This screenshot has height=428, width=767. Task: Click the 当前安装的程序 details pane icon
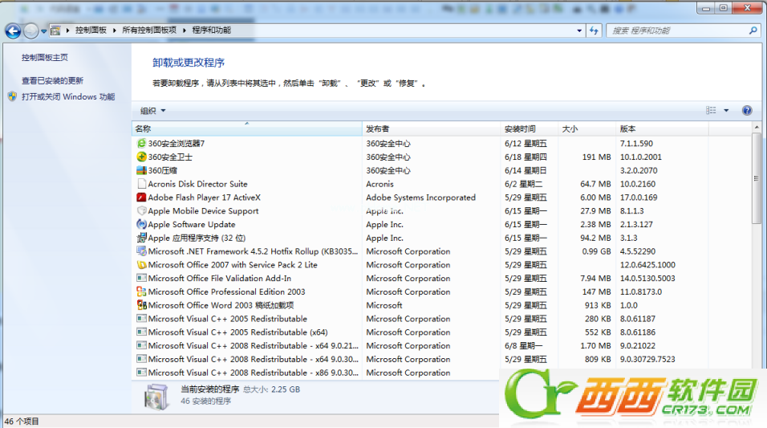[156, 396]
